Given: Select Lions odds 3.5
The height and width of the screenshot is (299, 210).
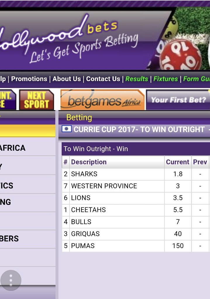Looking at the screenshot, I should [178, 198].
